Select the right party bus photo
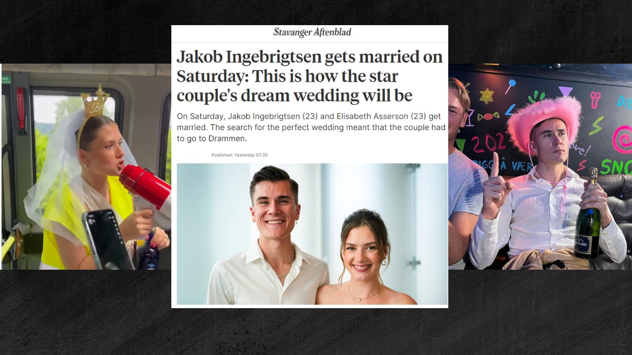The image size is (632, 355). click(x=540, y=167)
